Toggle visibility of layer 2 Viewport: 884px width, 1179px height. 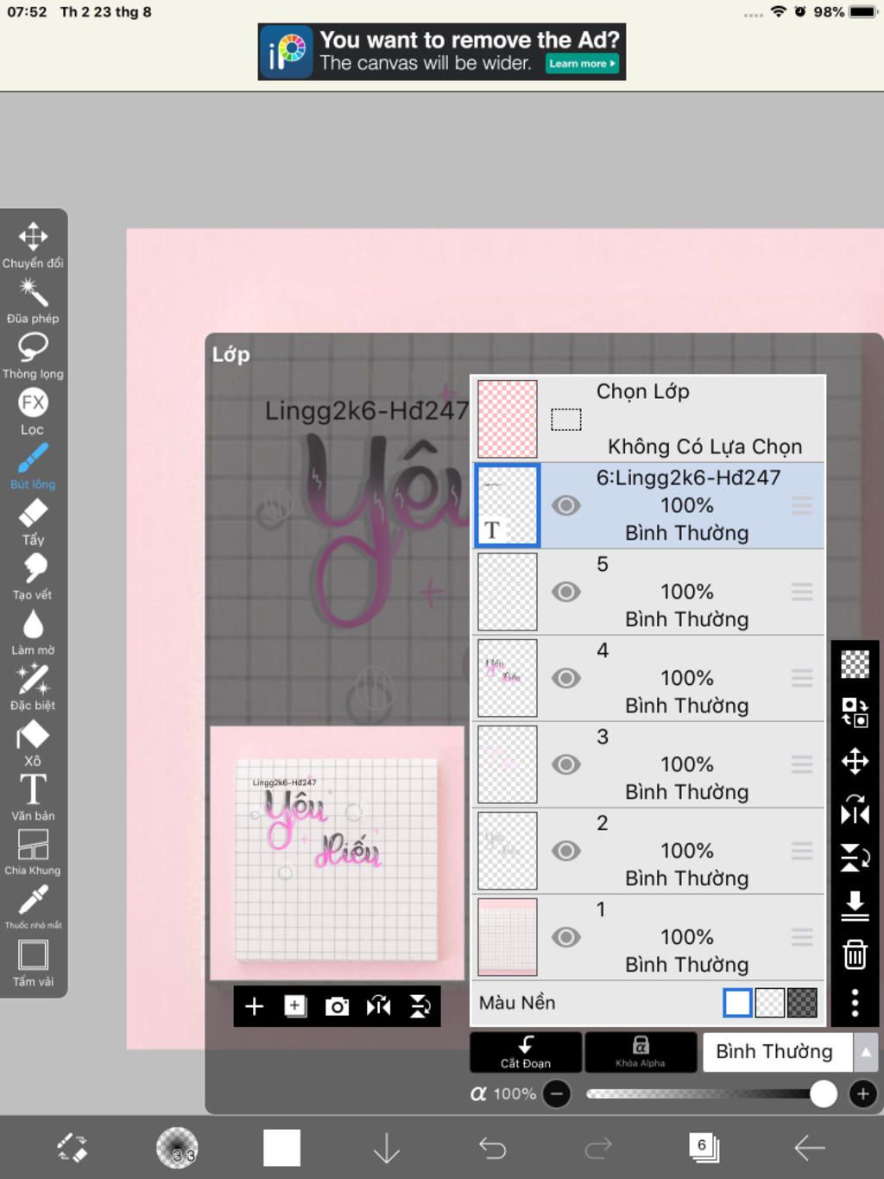(x=566, y=851)
